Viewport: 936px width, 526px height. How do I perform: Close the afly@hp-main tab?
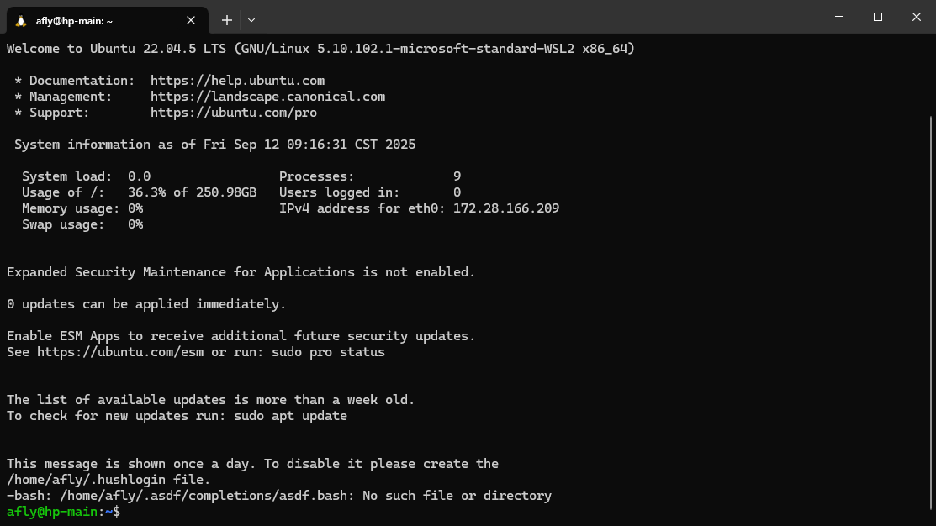[190, 20]
